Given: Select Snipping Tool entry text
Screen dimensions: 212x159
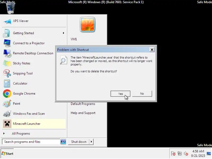Looking at the screenshot, I should click(x=23, y=73).
